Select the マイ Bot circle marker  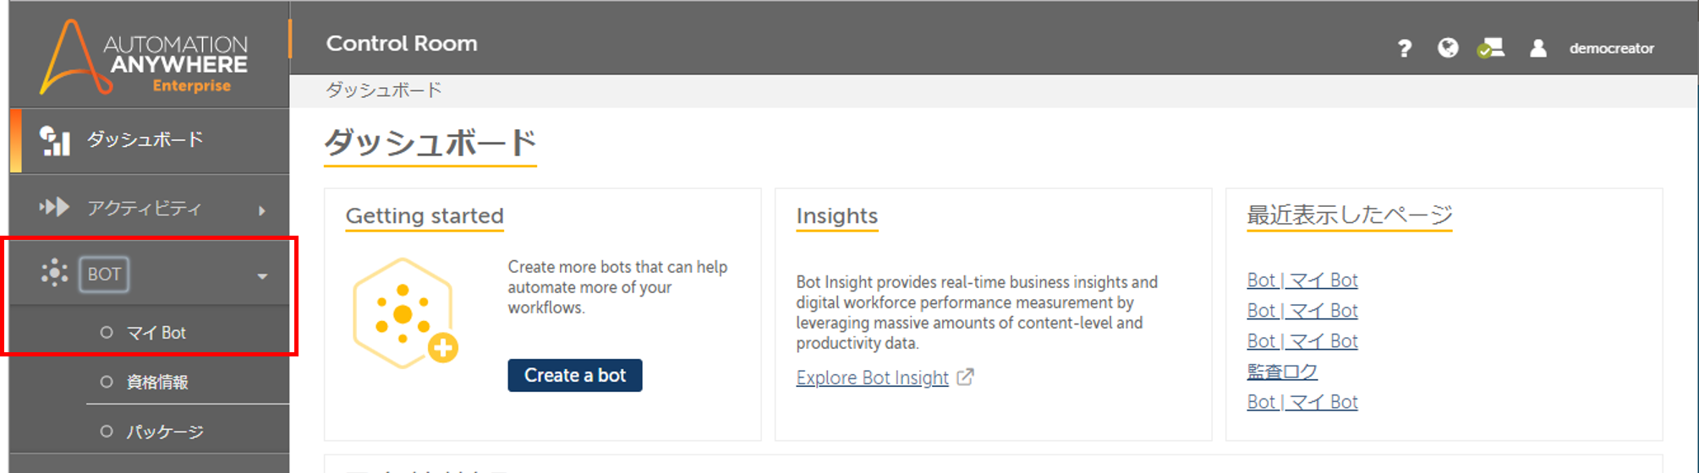[107, 332]
